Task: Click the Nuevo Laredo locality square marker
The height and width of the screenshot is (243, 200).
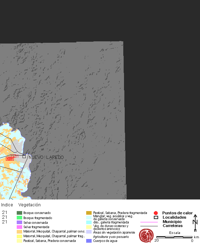Action: tap(24, 156)
